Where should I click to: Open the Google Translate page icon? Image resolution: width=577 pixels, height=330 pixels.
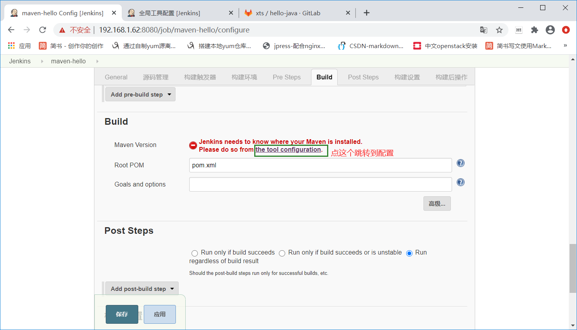483,30
